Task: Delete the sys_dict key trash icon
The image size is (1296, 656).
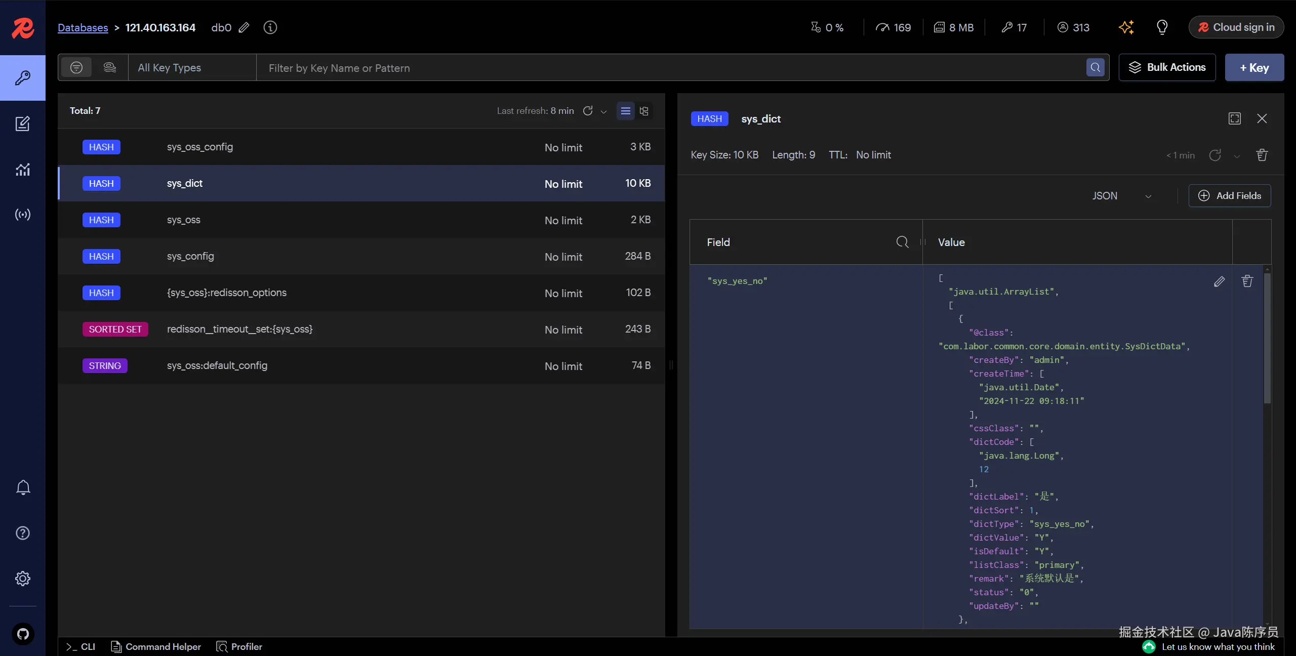Action: pyautogui.click(x=1262, y=155)
